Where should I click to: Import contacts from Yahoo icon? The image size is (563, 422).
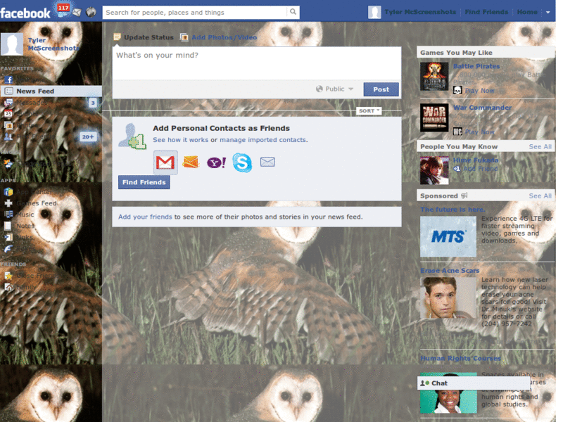pyautogui.click(x=216, y=162)
